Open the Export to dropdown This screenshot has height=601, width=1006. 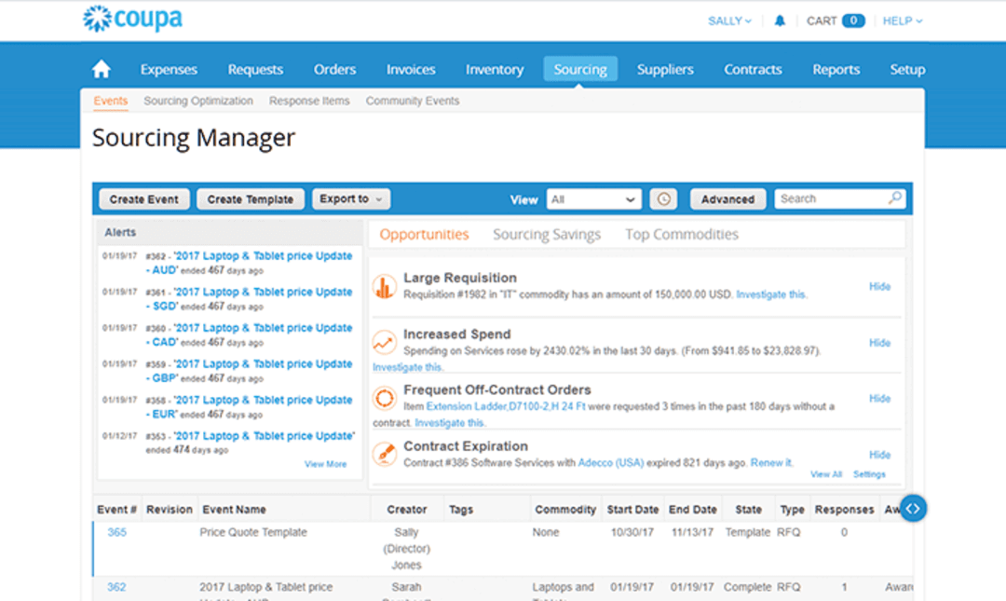point(350,198)
